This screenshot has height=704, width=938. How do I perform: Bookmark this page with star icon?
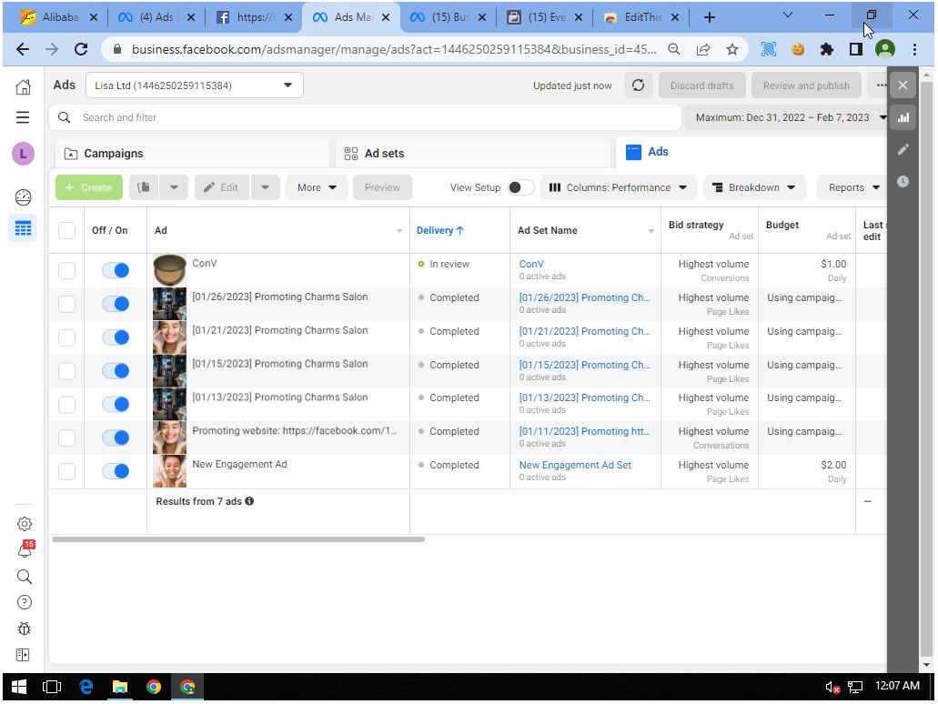pos(732,50)
